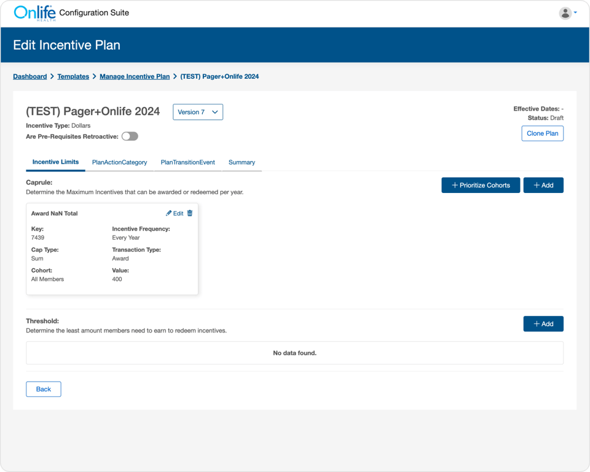Click the (TEST) Pager+Onlife 2024 breadcrumb
The height and width of the screenshot is (472, 590).
coord(220,76)
